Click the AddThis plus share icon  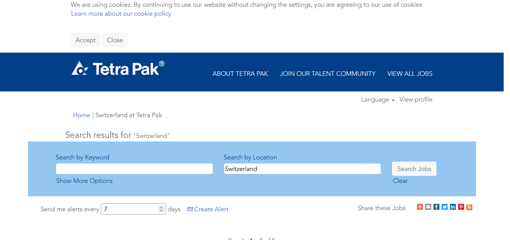coord(420,207)
